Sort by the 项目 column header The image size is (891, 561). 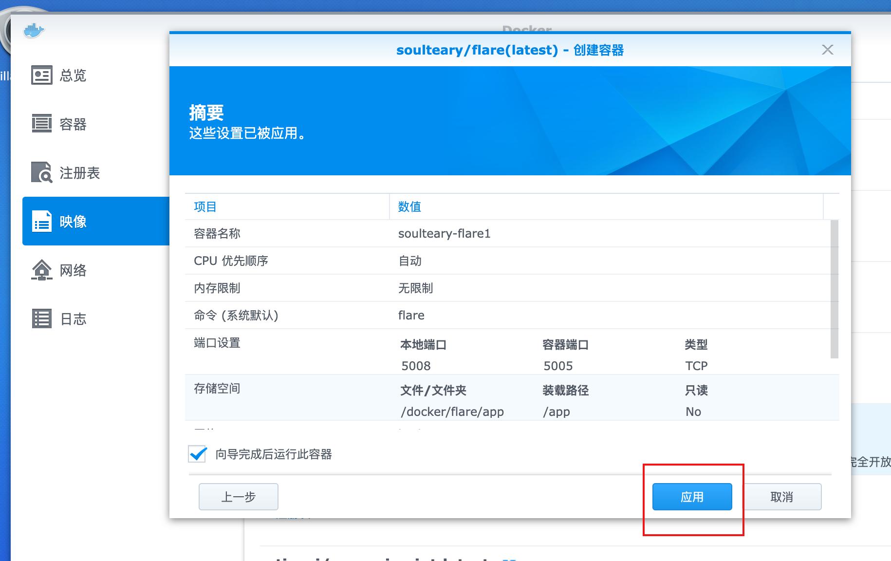(204, 206)
